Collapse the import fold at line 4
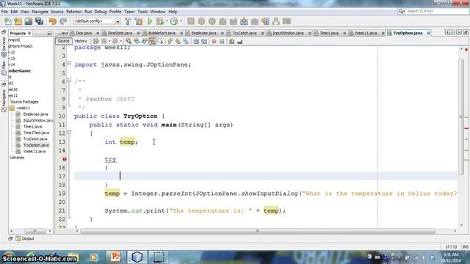The width and height of the screenshot is (470, 264). 69,63
